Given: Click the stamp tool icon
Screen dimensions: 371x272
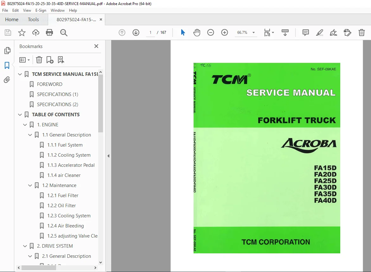Looking at the screenshot, I should [x=347, y=32].
